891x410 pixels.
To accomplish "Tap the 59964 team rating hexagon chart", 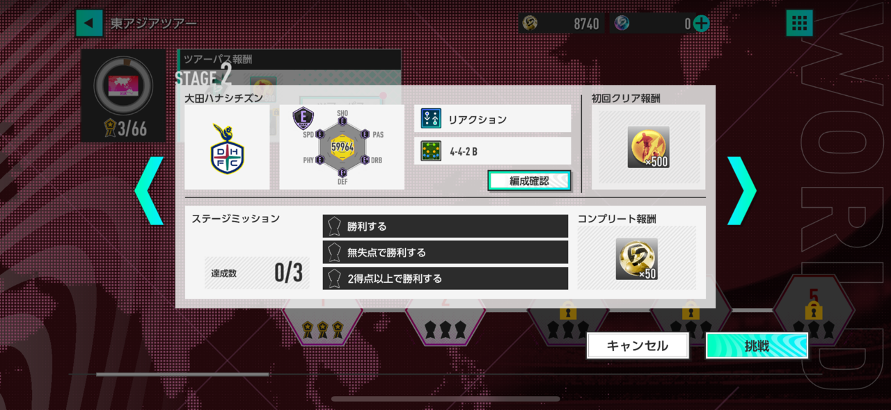I will 342,147.
